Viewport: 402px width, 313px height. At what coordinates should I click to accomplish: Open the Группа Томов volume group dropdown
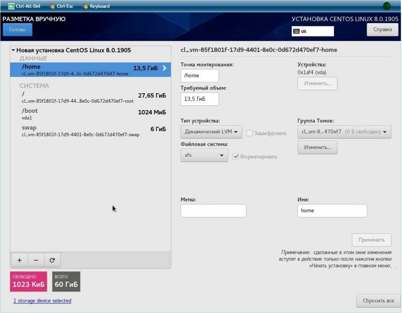click(x=344, y=132)
